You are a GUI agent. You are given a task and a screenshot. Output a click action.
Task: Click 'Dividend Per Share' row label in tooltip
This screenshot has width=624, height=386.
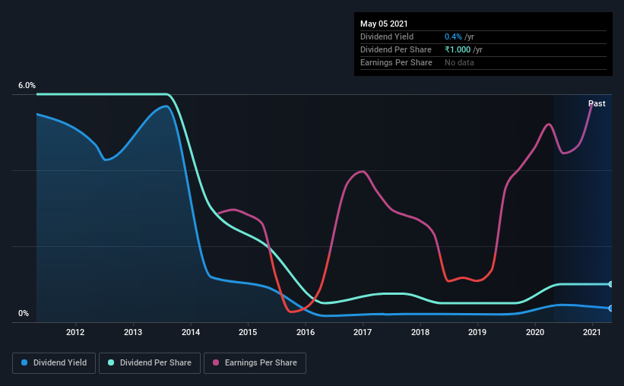click(395, 49)
